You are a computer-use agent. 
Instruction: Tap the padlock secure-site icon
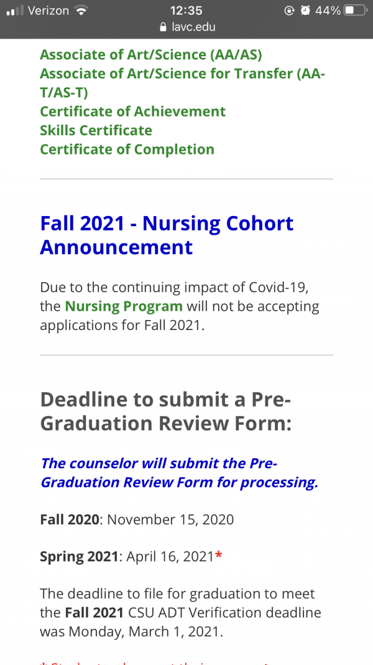tap(163, 27)
